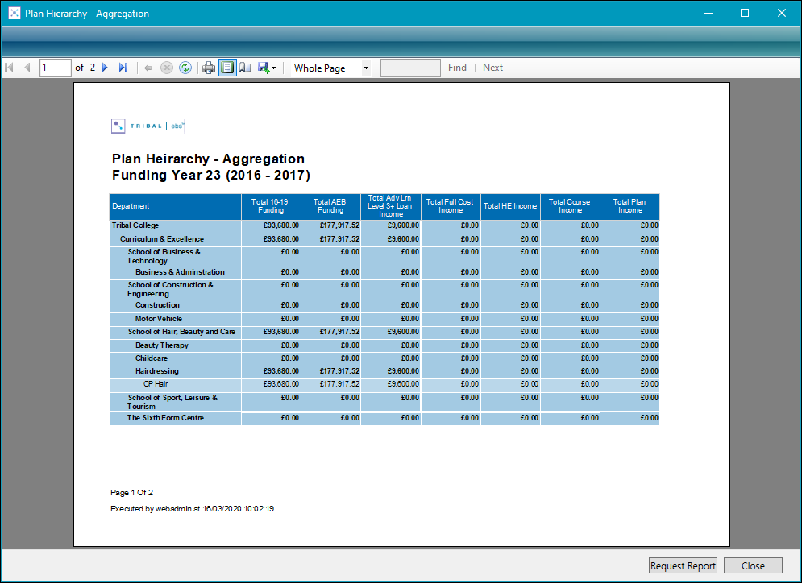Click the Request Report button
This screenshot has height=583, width=802.
(x=683, y=565)
